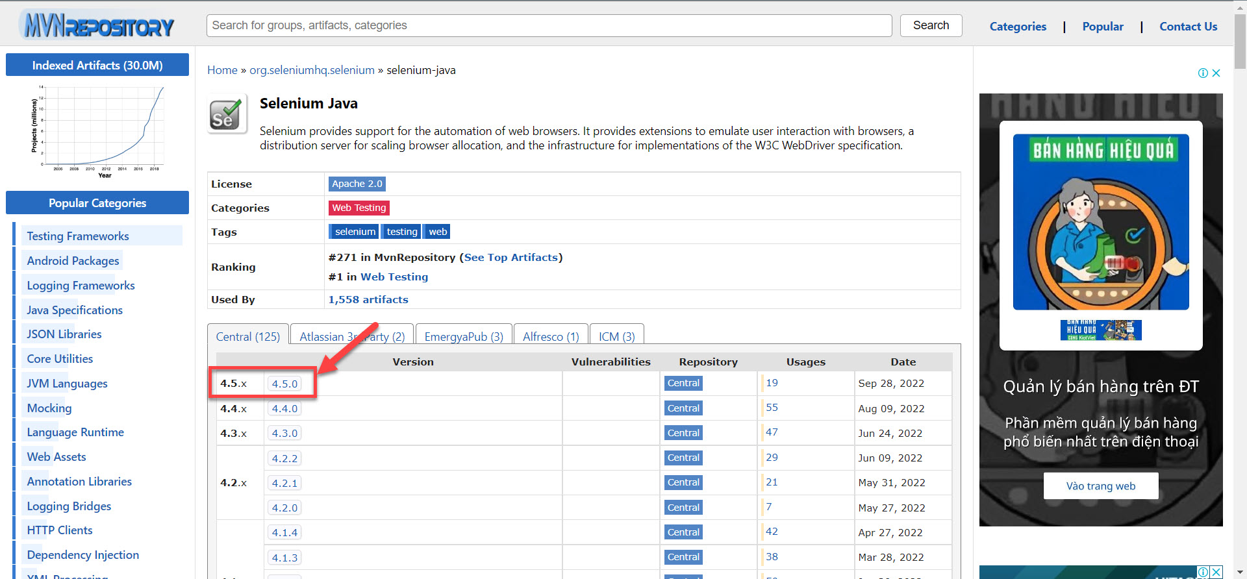Click the Selenium Java logo icon
The width and height of the screenshot is (1247, 579).
pos(227,114)
